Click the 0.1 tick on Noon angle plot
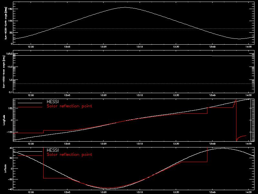Image resolution: width=258 pixels, height=194 pixels. click(11, 92)
